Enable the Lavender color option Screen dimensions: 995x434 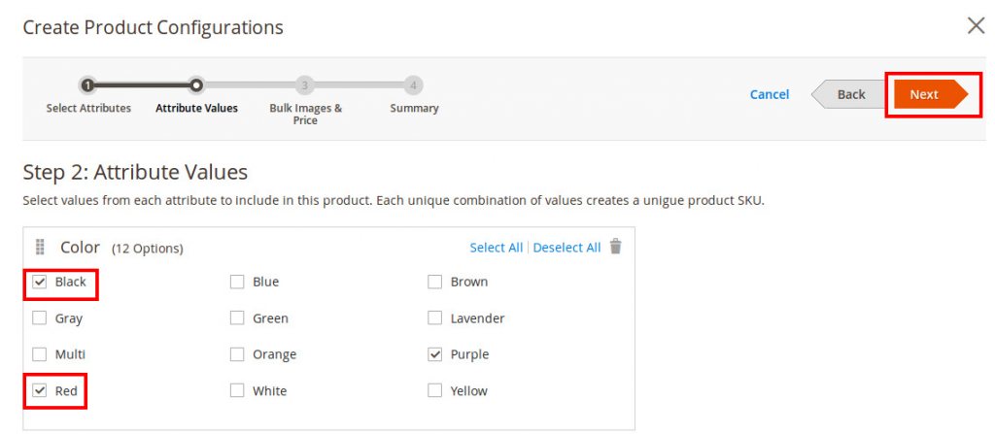point(435,318)
